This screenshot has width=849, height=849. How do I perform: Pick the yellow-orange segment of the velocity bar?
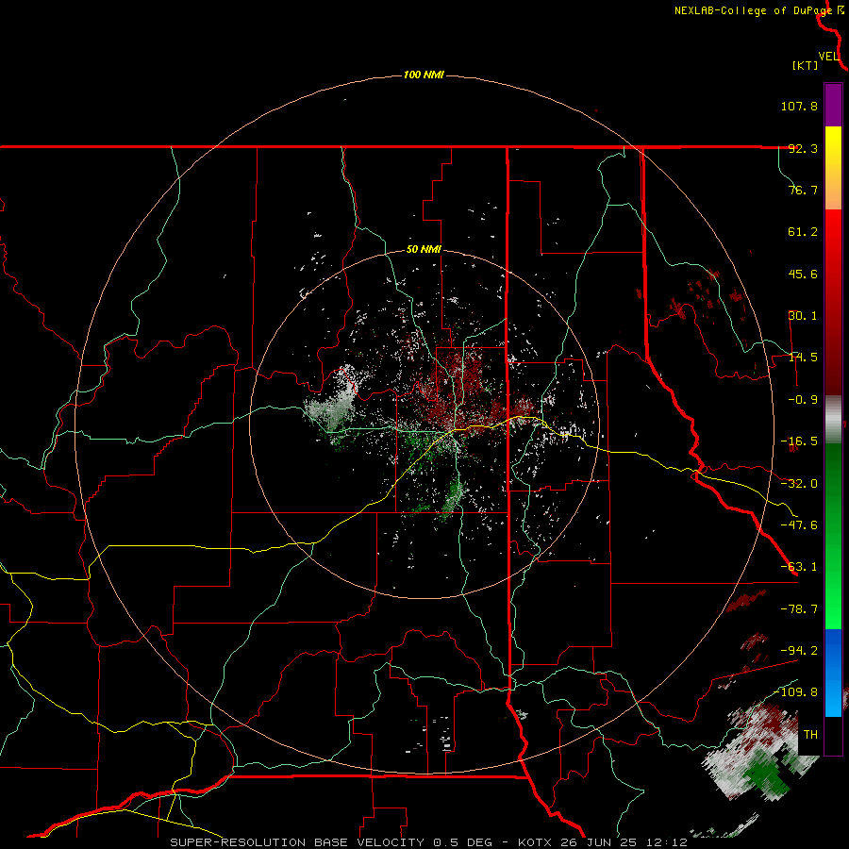833,168
